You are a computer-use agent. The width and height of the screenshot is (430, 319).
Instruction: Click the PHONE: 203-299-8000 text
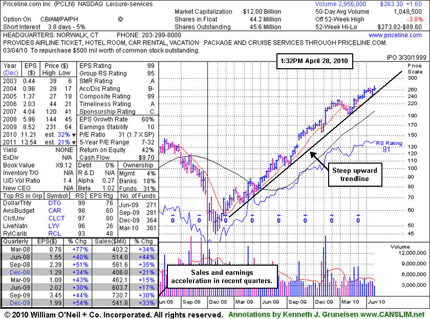click(x=149, y=35)
